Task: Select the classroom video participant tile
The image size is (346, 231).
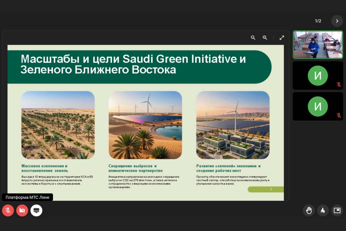Action: (318, 45)
